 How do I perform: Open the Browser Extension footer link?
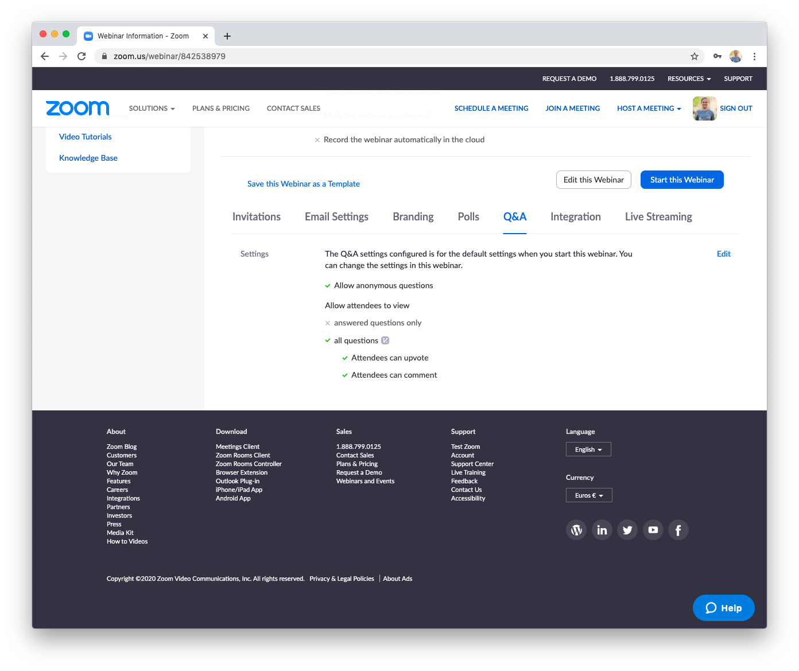point(242,472)
